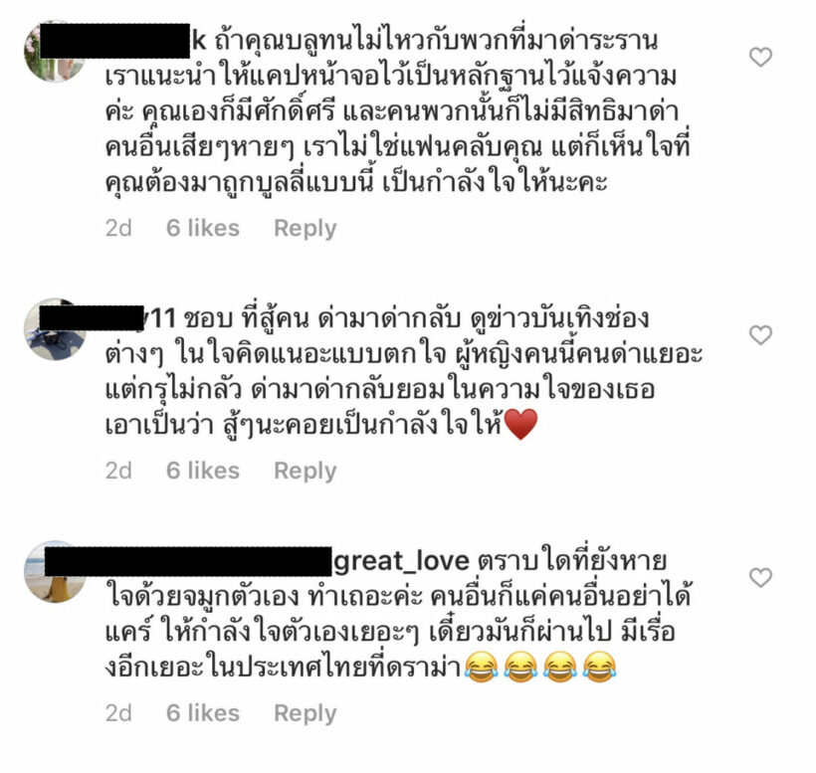Open the great_love username link
Image resolution: width=816 pixels, height=773 pixels.
tap(257, 561)
